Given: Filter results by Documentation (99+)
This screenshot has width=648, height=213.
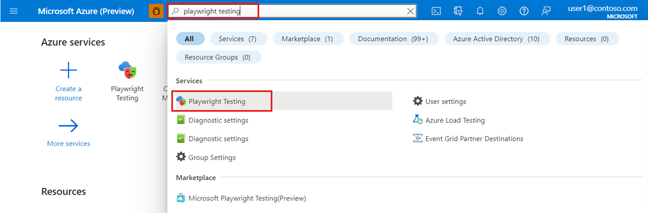Looking at the screenshot, I should [393, 39].
